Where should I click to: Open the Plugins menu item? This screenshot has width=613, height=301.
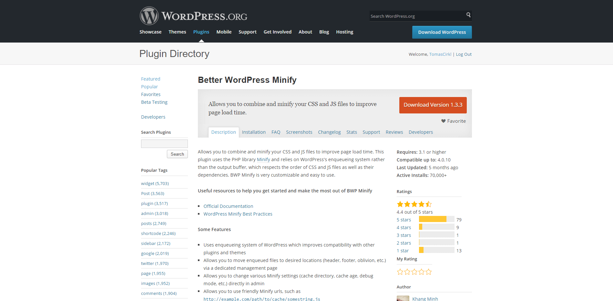pyautogui.click(x=201, y=32)
